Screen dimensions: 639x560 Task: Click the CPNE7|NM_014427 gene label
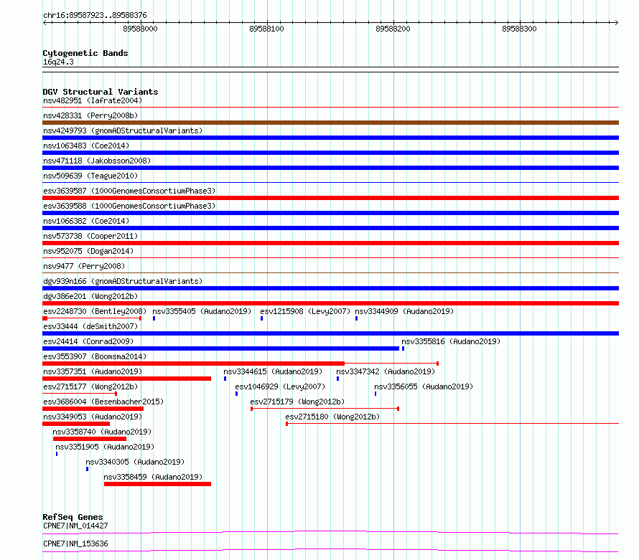coord(75,526)
